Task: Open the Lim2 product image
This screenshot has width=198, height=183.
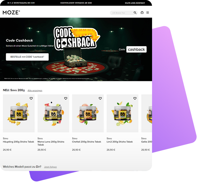Action: pos(123,113)
